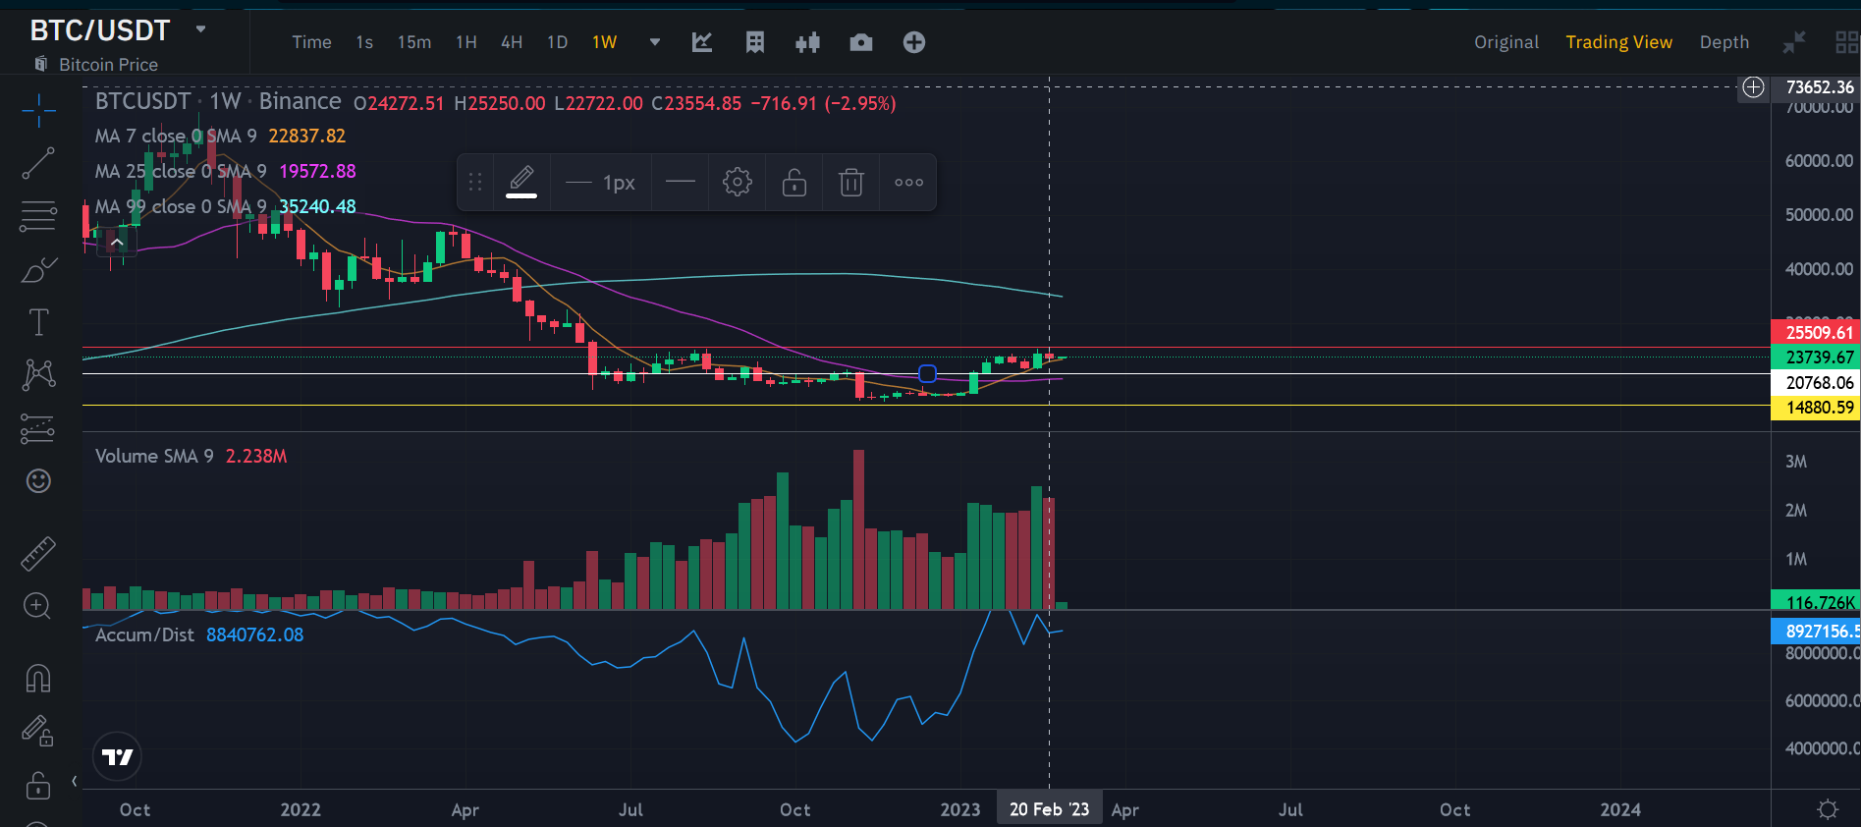Select the 1H interval
The image size is (1861, 827).
(x=466, y=42)
